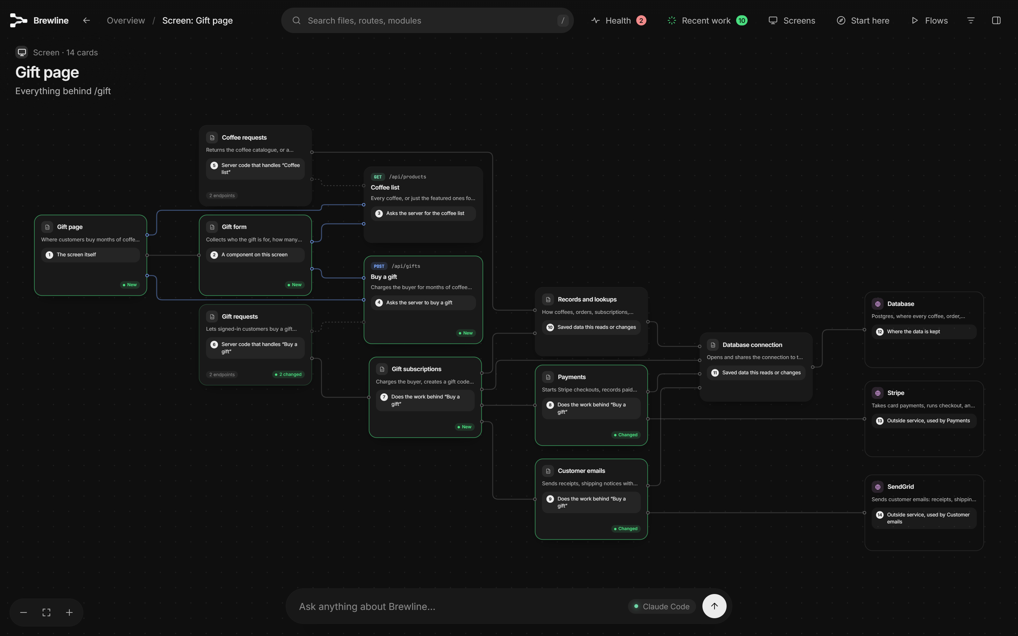Open the filter lines icon in header
The height and width of the screenshot is (636, 1018).
click(971, 20)
